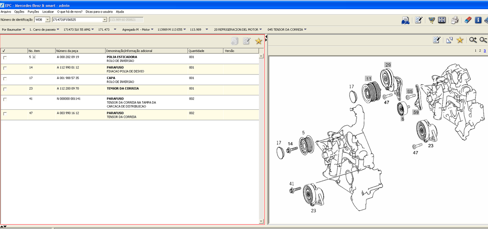Image resolution: width=488 pixels, height=229 pixels.
Task: Open the shopping cart list
Action: coord(432,20)
